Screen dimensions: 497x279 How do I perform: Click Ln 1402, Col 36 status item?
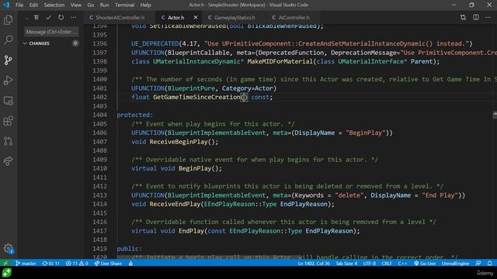pos(314,263)
